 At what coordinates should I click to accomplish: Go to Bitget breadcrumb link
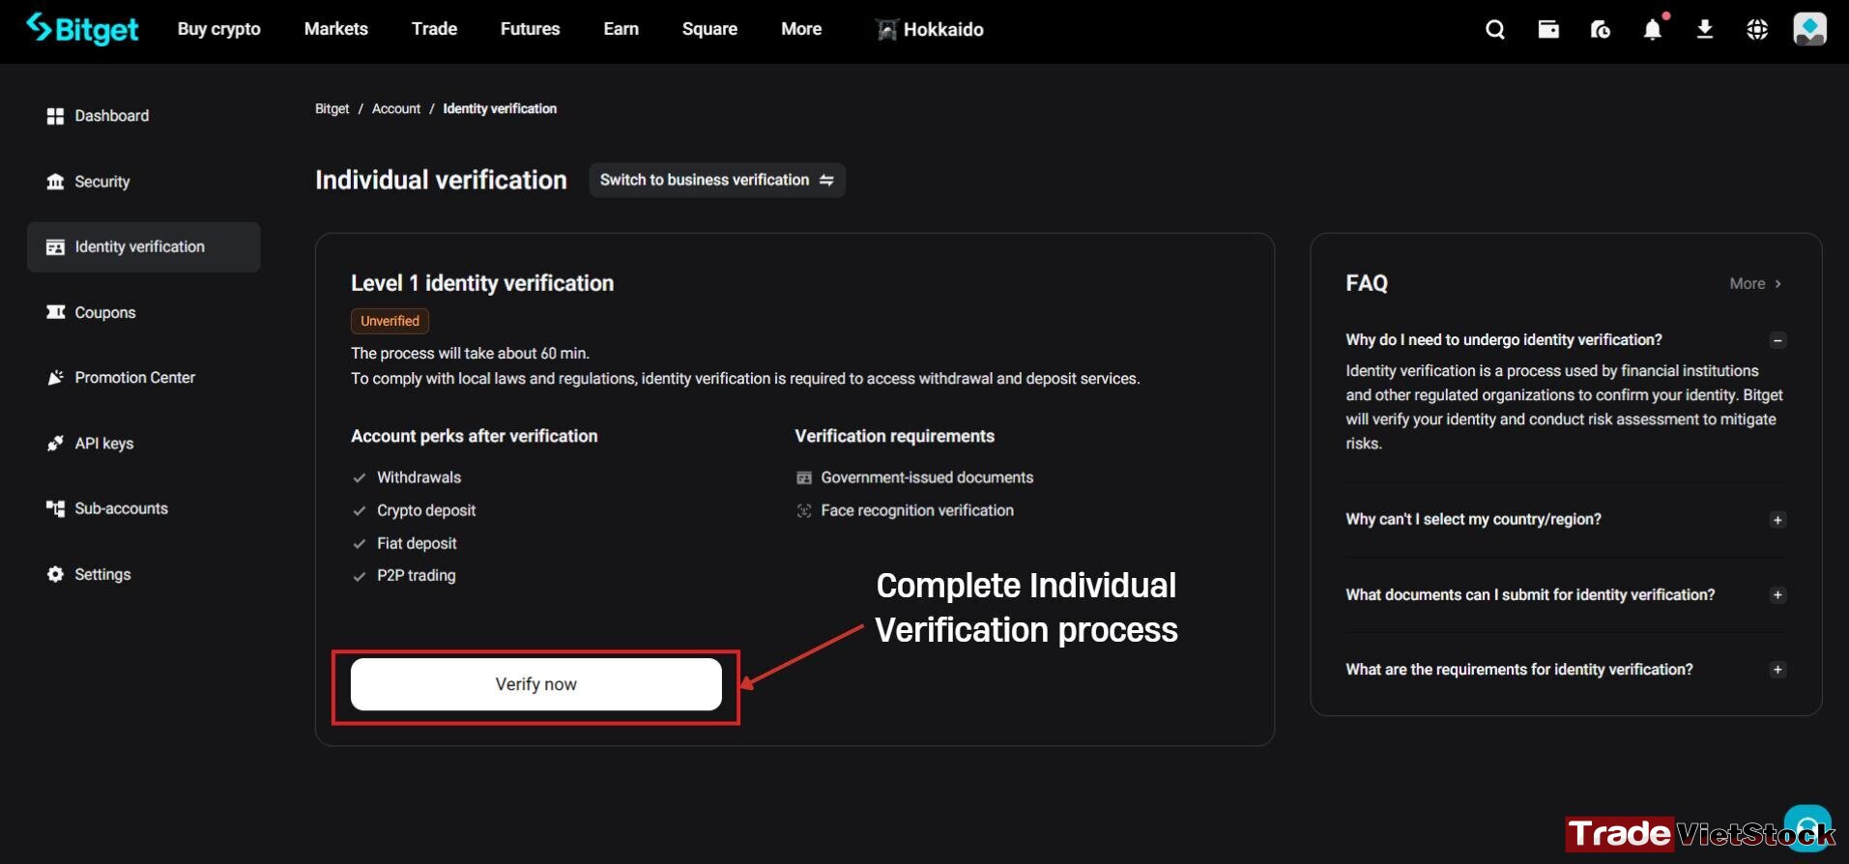(332, 108)
